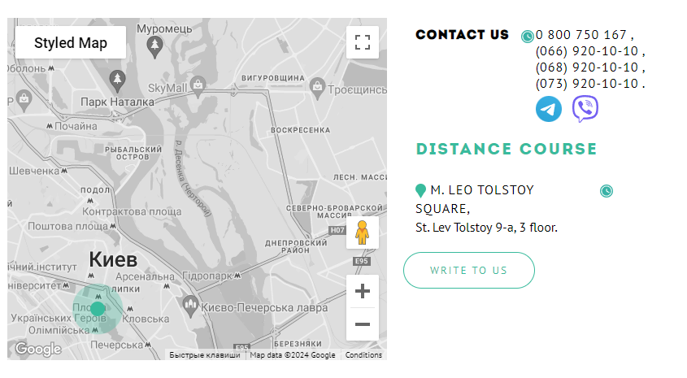Image resolution: width=687 pixels, height=378 pixels.
Task: Select the Styled Map type
Action: pos(71,42)
